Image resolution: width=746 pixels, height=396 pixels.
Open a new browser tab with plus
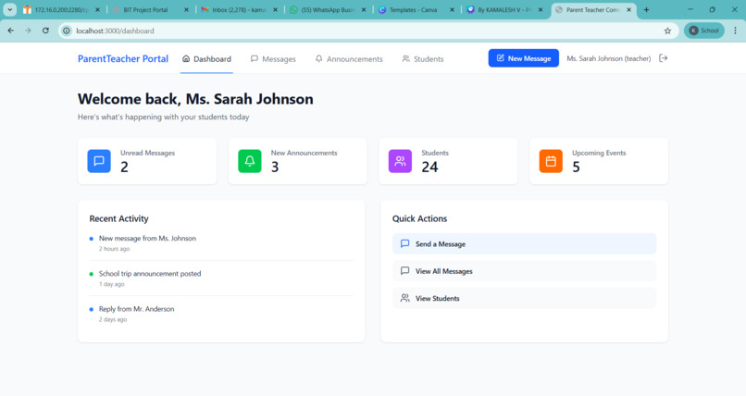(646, 9)
